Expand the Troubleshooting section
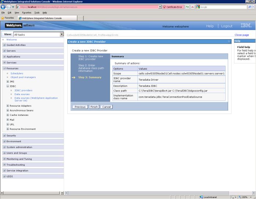Viewport: 256px width, 199px height. click(x=4, y=165)
